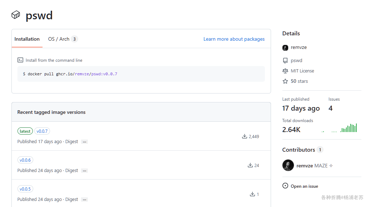
Task: Open the remvze contributor profile picture
Action: pyautogui.click(x=288, y=166)
